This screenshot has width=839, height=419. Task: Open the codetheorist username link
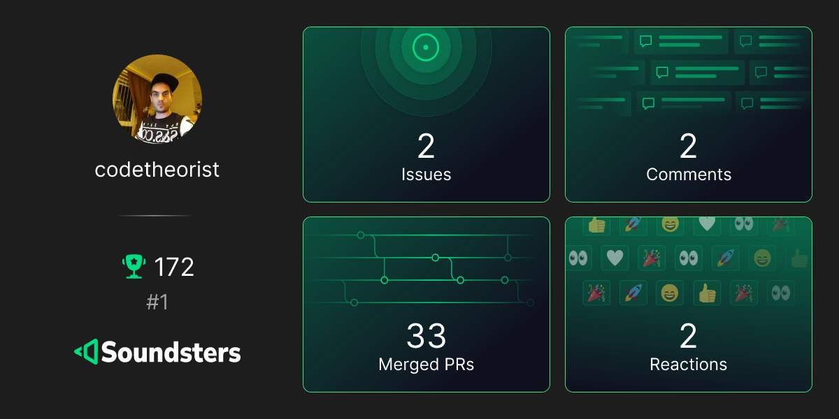tap(157, 169)
